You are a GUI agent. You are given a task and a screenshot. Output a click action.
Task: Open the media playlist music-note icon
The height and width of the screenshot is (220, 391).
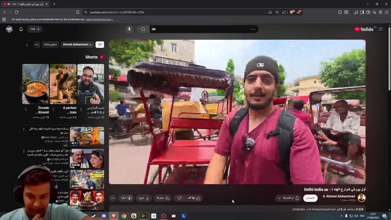(356, 12)
